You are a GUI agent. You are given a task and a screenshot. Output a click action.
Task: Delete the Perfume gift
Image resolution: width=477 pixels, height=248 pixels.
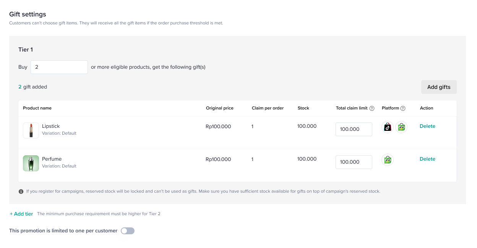(x=427, y=159)
